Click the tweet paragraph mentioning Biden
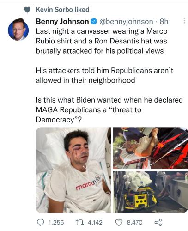The height and width of the screenshot is (231, 188). 109,109
